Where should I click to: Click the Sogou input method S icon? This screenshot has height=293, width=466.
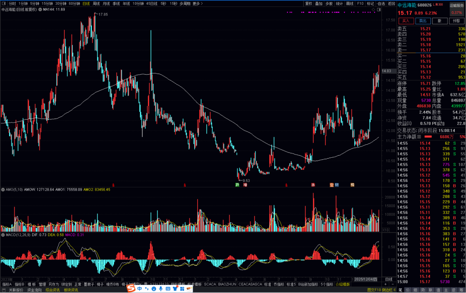pos(131,288)
